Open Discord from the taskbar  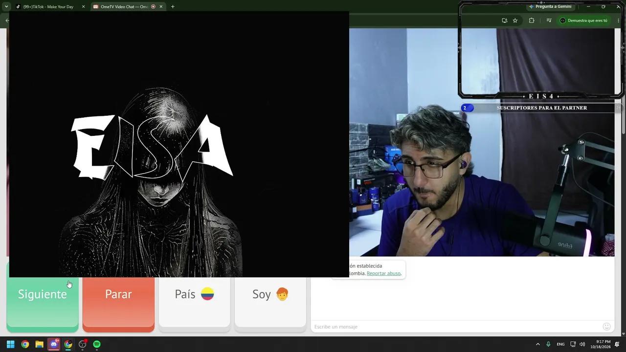point(54,344)
